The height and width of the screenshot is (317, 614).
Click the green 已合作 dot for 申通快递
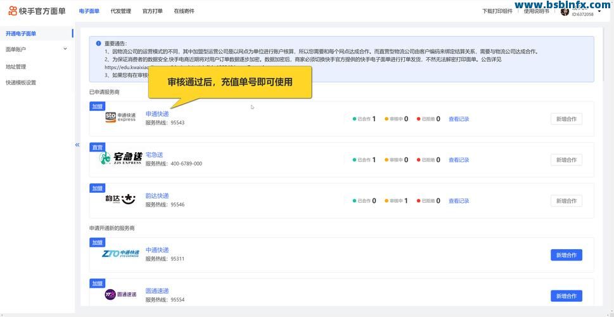click(354, 119)
